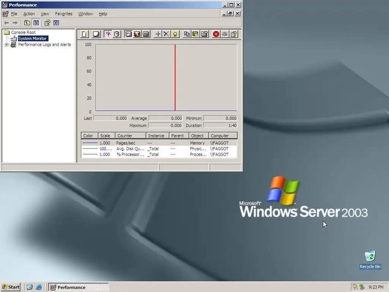Click Show Desktop quick launch icon
Image resolution: width=389 pixels, height=292 pixels.
(30, 287)
